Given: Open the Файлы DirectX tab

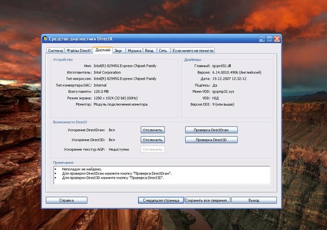Looking at the screenshot, I should (x=79, y=50).
